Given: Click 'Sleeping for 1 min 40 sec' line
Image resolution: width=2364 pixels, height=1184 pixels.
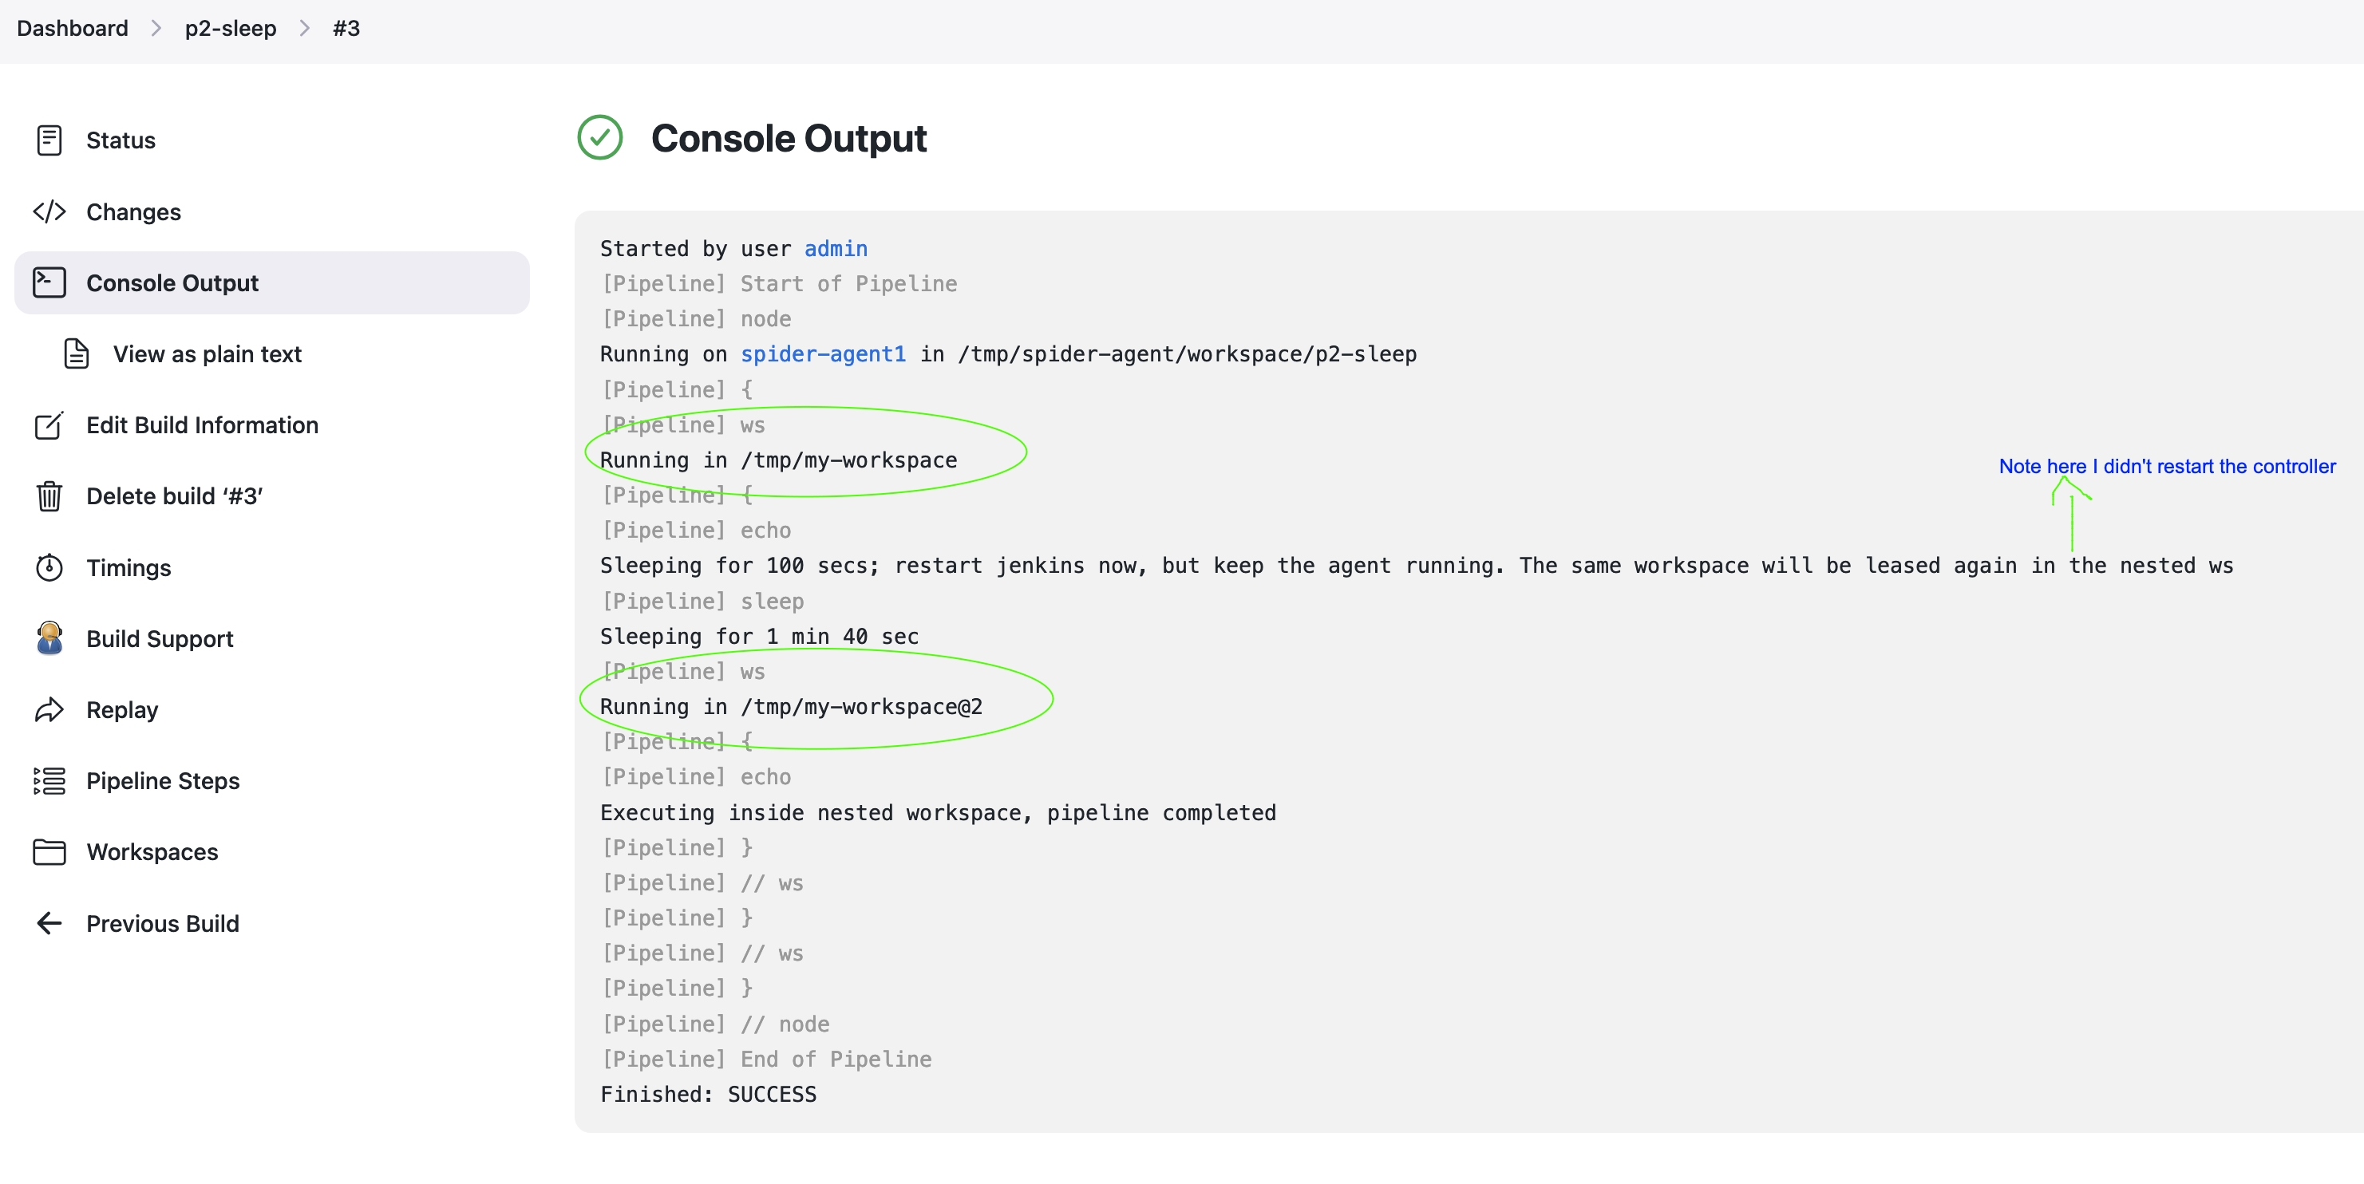Looking at the screenshot, I should tap(759, 637).
